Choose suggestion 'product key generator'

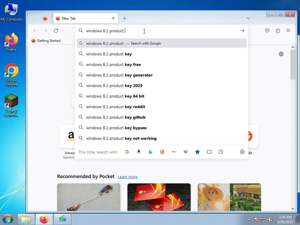[x=161, y=75]
